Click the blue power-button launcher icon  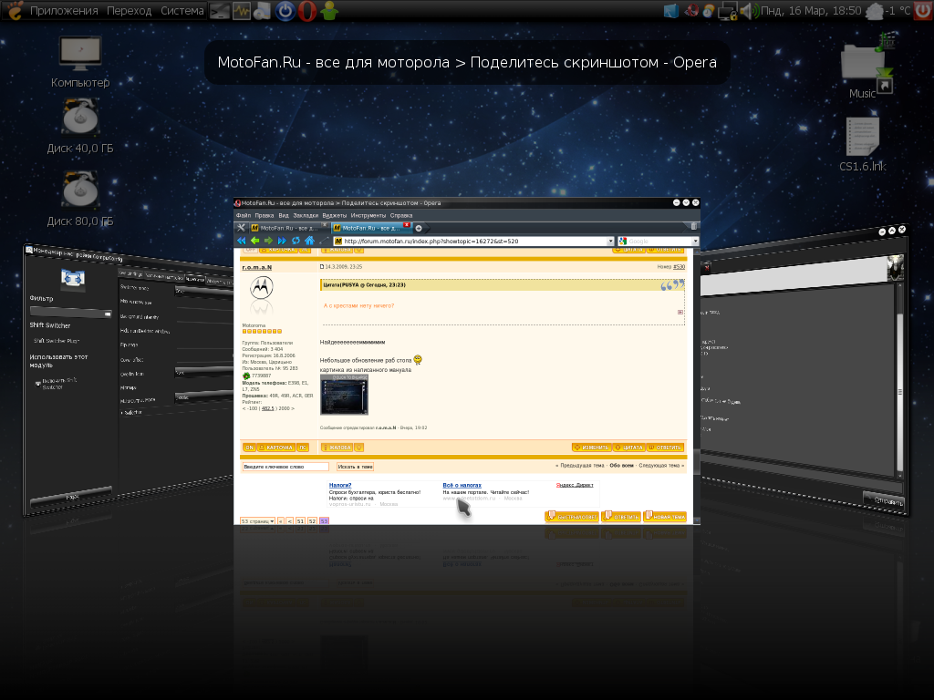point(285,11)
